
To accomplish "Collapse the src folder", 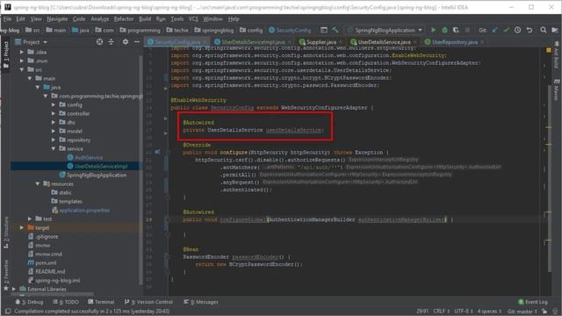I will click(21, 69).
